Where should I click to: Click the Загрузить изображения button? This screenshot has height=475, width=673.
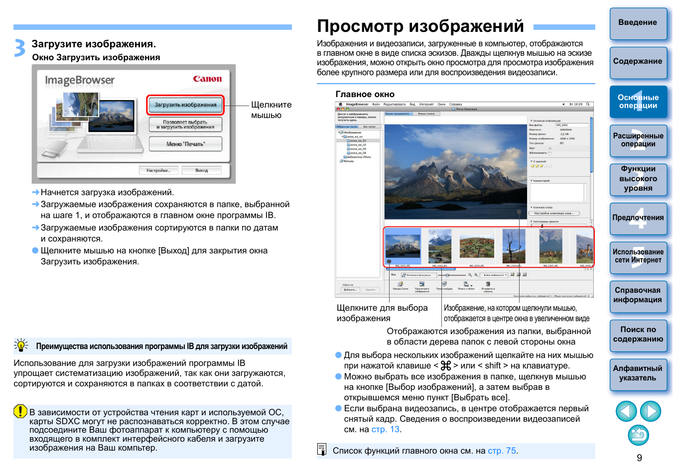click(x=185, y=105)
